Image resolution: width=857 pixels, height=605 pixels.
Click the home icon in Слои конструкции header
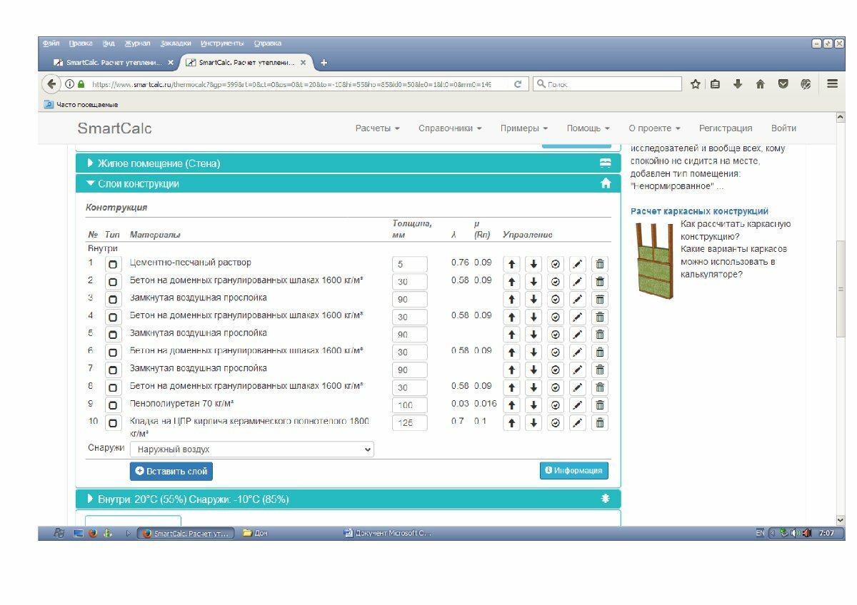(x=606, y=183)
